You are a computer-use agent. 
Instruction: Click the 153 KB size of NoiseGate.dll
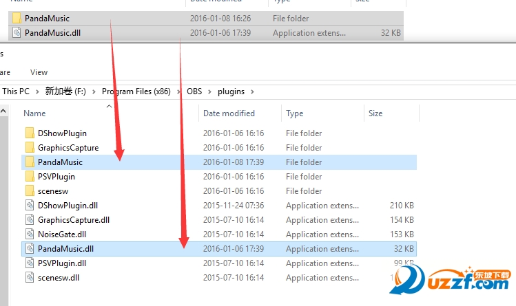[x=402, y=234]
